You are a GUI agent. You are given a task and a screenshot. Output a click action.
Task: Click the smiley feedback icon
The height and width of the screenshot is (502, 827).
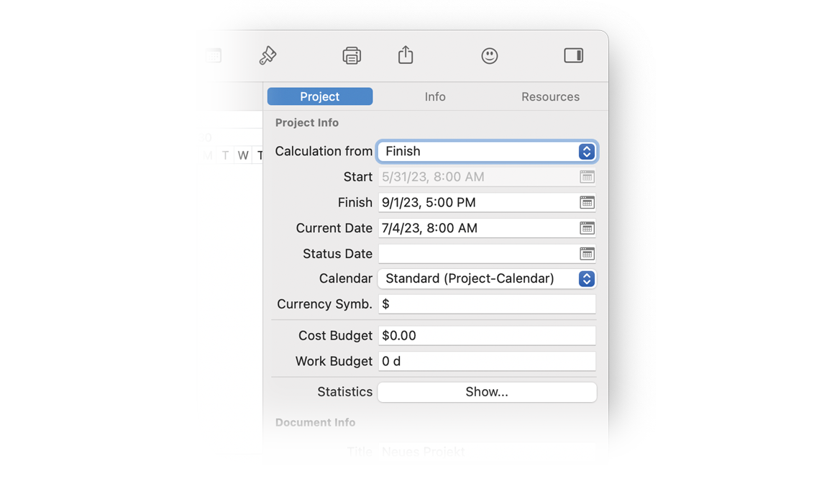click(x=490, y=55)
